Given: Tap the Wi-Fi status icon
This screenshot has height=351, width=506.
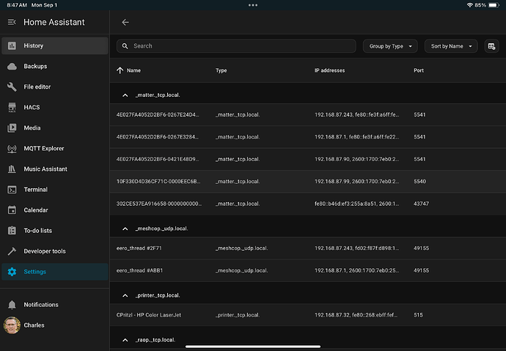Looking at the screenshot, I should click(470, 5).
